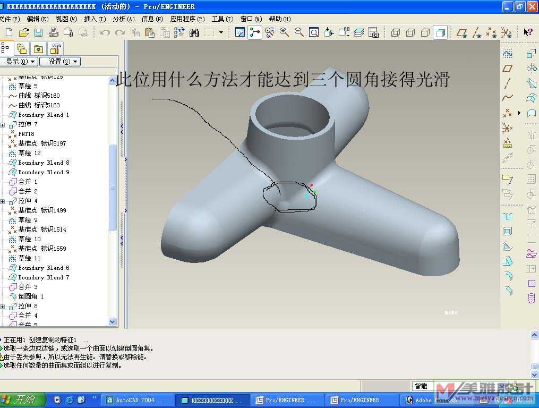Select the Round tool in the right toolbar
539x408 pixels.
pos(507,275)
